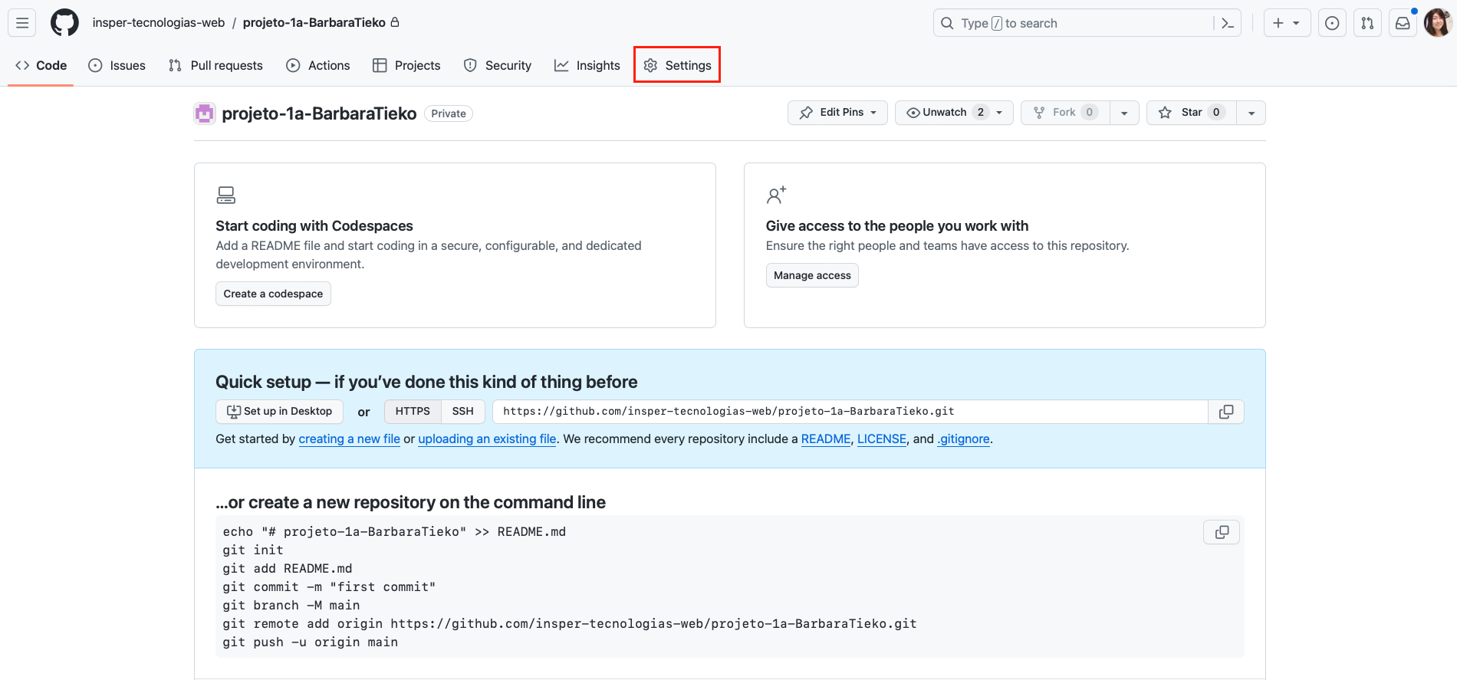Copy the command line setup code

pyautogui.click(x=1222, y=532)
